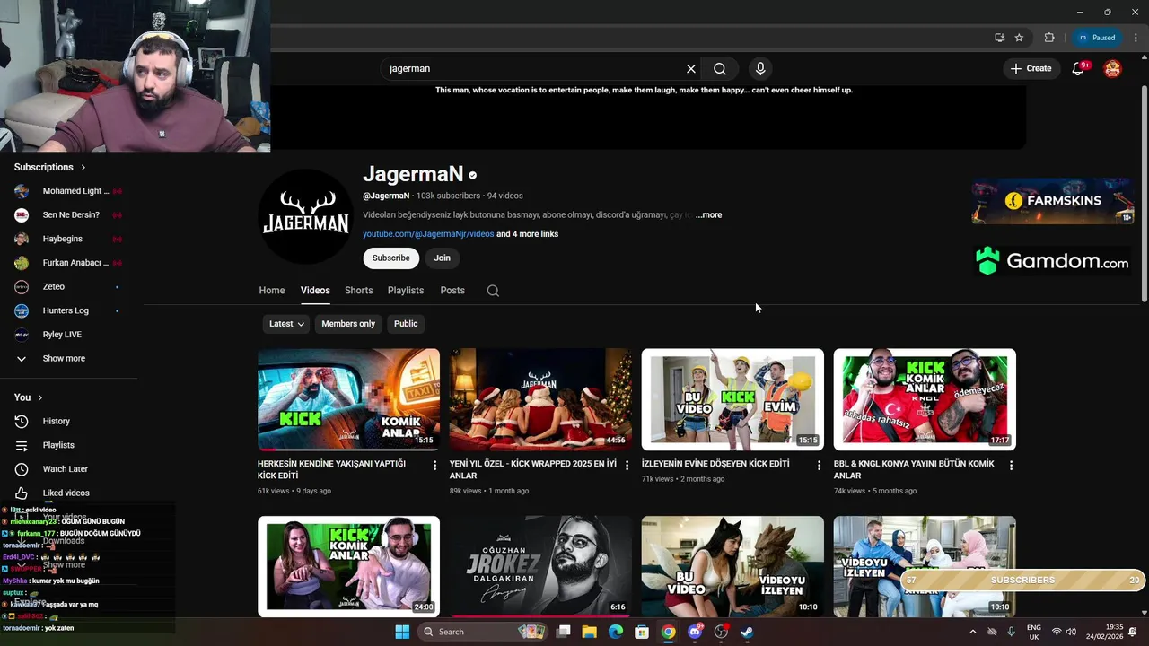The width and height of the screenshot is (1149, 646).
Task: Open the Oğuzhan Jrokez Dalgakıran thumbnail
Action: [540, 566]
